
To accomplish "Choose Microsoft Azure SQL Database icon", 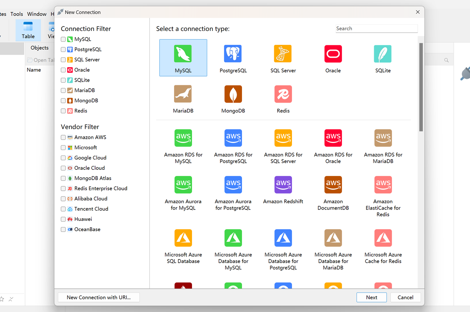I will click(x=183, y=238).
